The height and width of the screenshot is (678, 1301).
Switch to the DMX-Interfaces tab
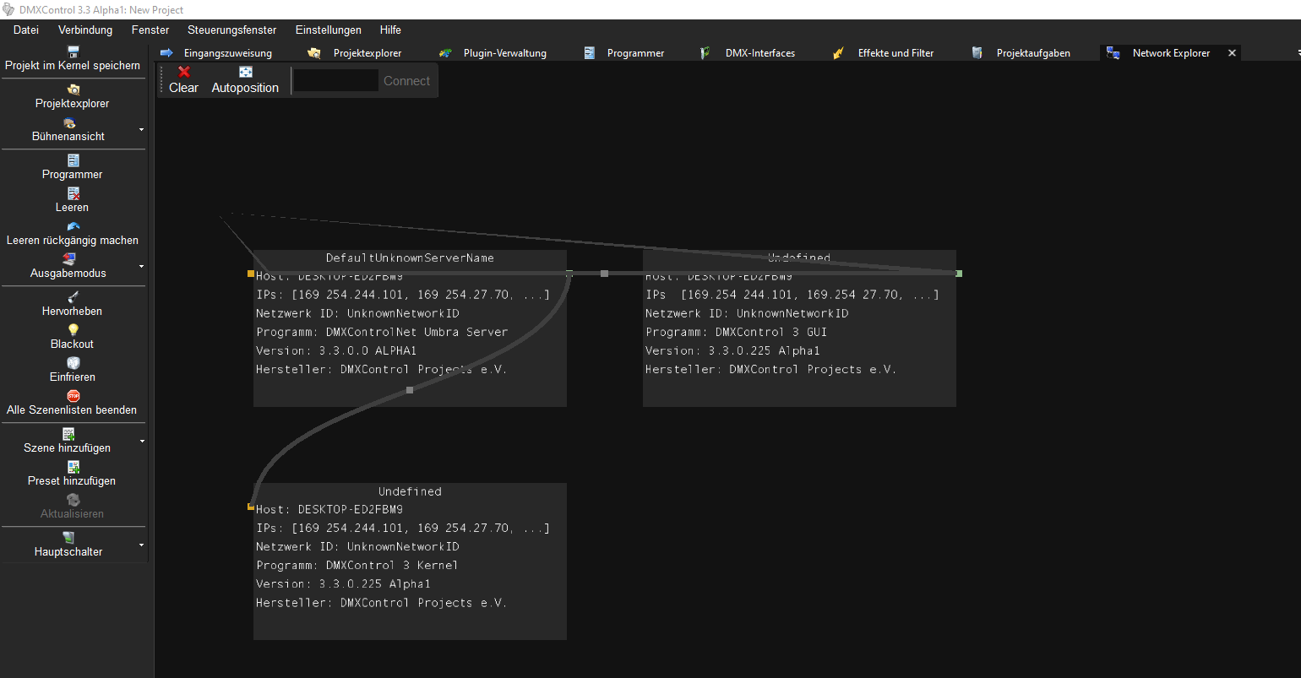click(759, 53)
